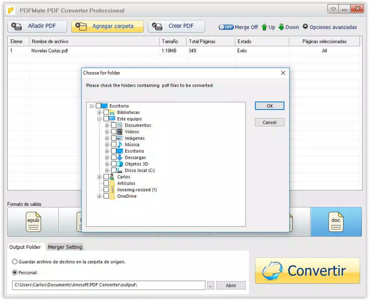Viewport: 369px width, 300px height.
Task: Check the Música checkbox
Action: [114, 144]
